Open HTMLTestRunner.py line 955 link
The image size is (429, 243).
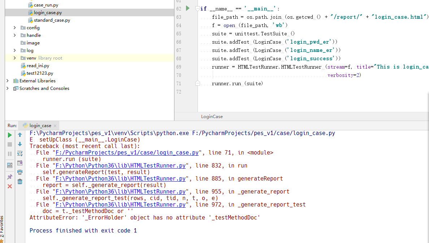(x=121, y=192)
